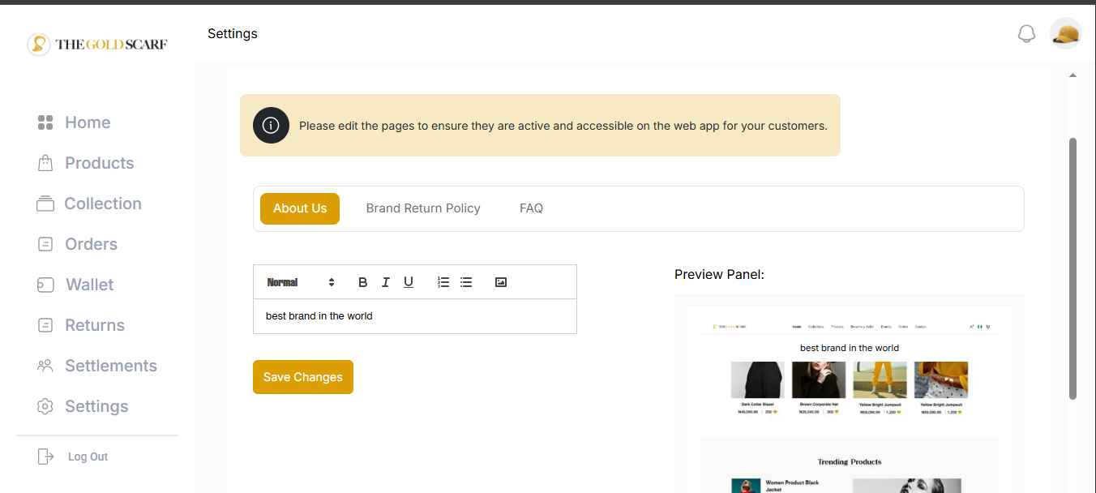Insert an image into the editor

pyautogui.click(x=501, y=282)
